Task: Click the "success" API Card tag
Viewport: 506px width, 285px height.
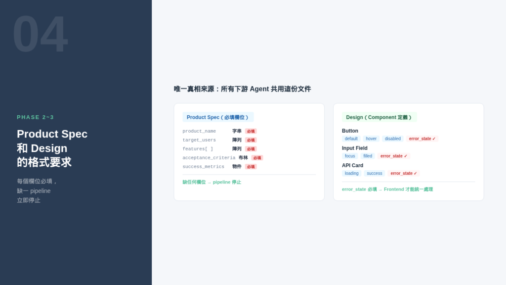Action: coord(374,174)
